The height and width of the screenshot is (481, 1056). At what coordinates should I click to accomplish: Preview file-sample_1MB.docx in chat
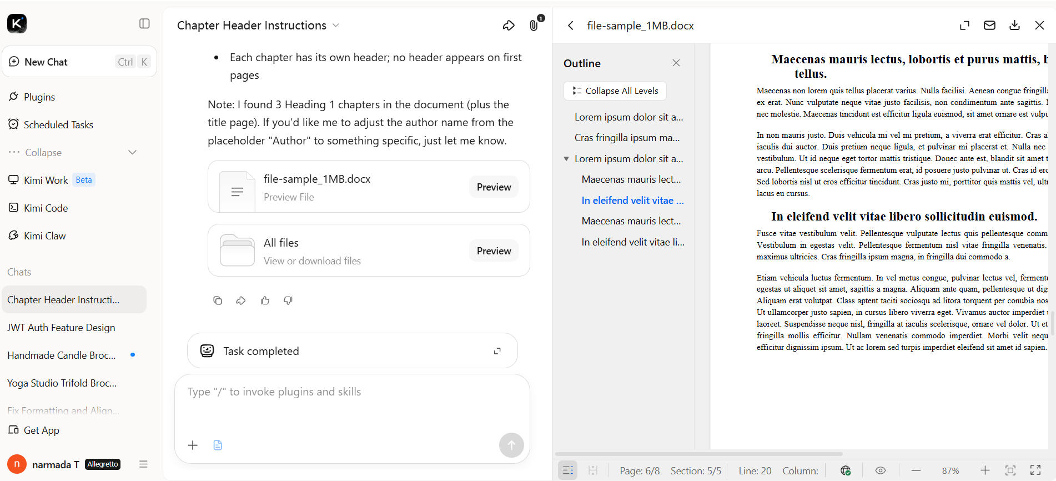click(494, 187)
